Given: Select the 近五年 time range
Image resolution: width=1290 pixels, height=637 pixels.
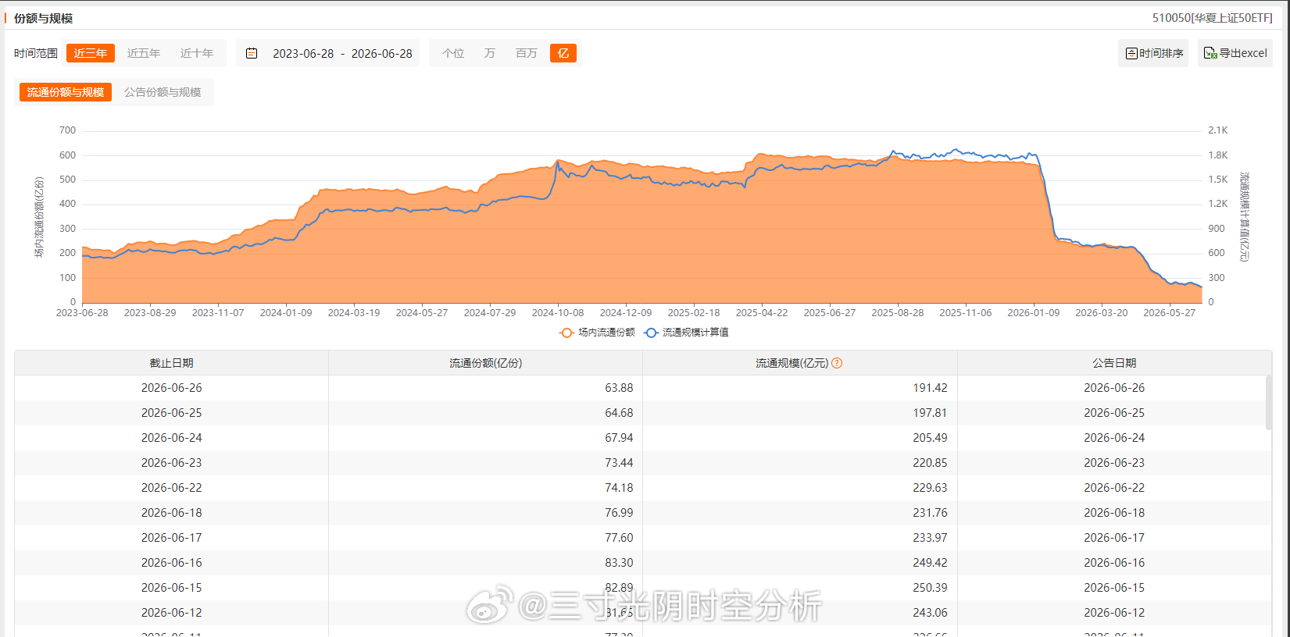Looking at the screenshot, I should tap(144, 53).
